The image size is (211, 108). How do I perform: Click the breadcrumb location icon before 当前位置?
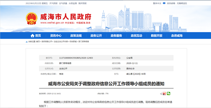pyautogui.click(x=26, y=42)
